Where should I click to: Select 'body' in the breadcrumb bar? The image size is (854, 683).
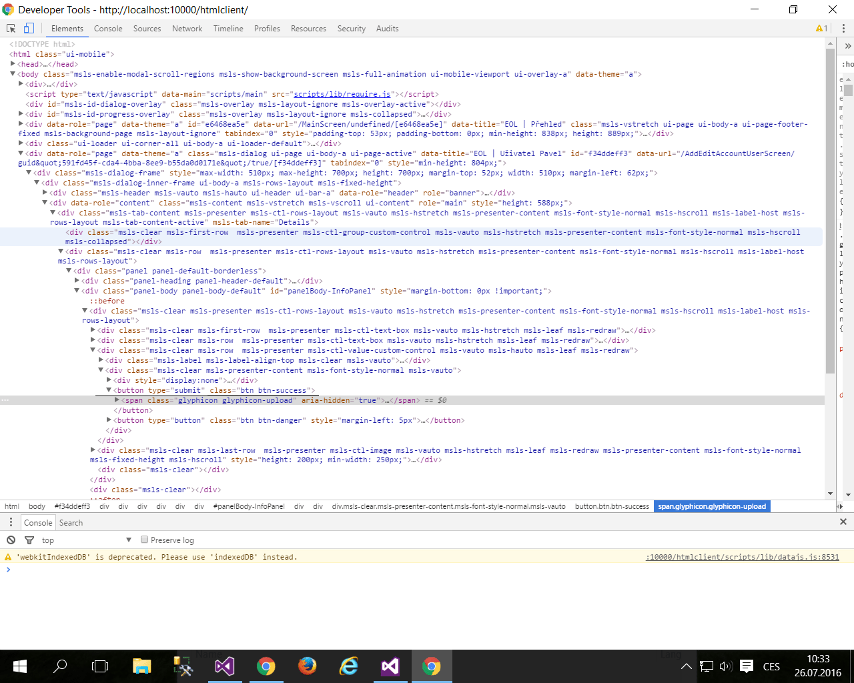pyautogui.click(x=37, y=506)
